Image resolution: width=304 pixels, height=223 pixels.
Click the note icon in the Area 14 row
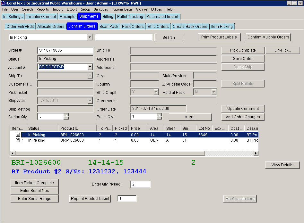[x=18, y=135]
